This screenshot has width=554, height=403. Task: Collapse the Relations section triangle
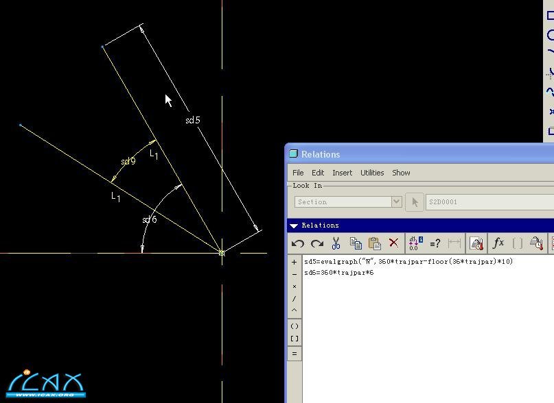click(294, 225)
